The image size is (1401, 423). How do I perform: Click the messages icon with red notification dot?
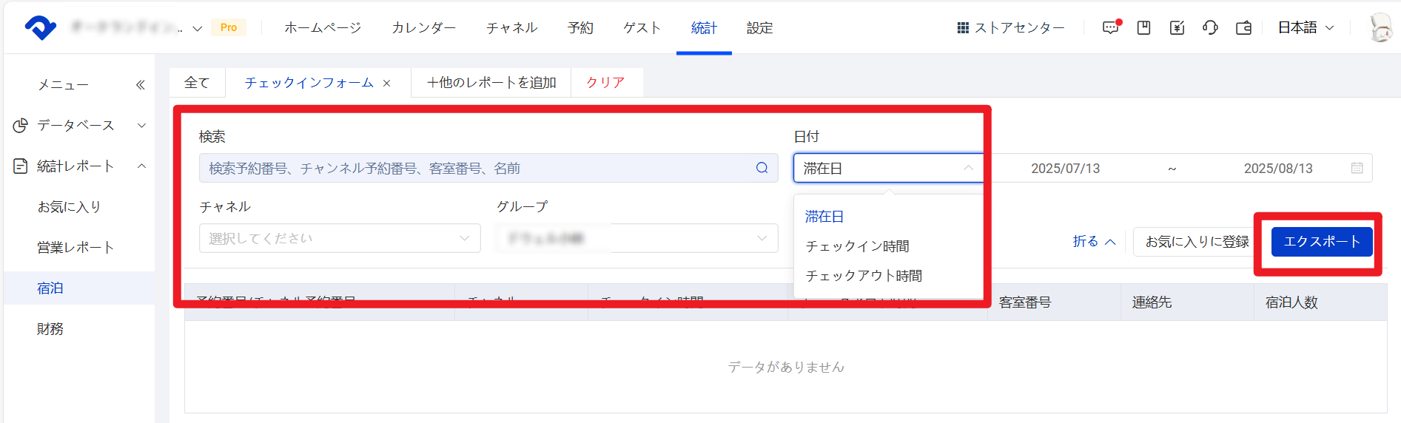[x=1110, y=28]
